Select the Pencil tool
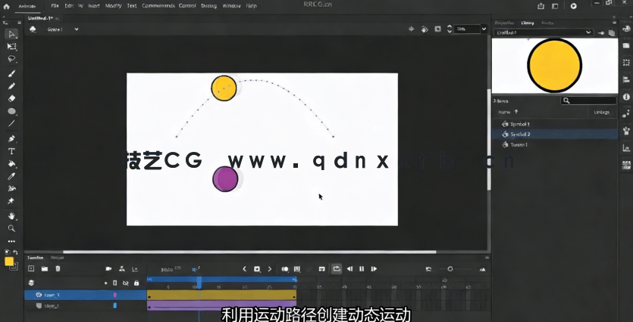This screenshot has height=322, width=633. (11, 85)
